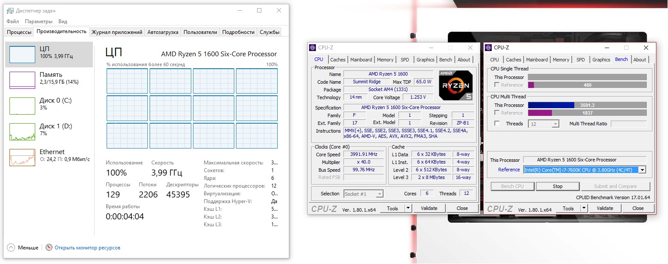668x264 pixels.
Task: Click Multi Thread This Processor score bar
Action: point(587,105)
